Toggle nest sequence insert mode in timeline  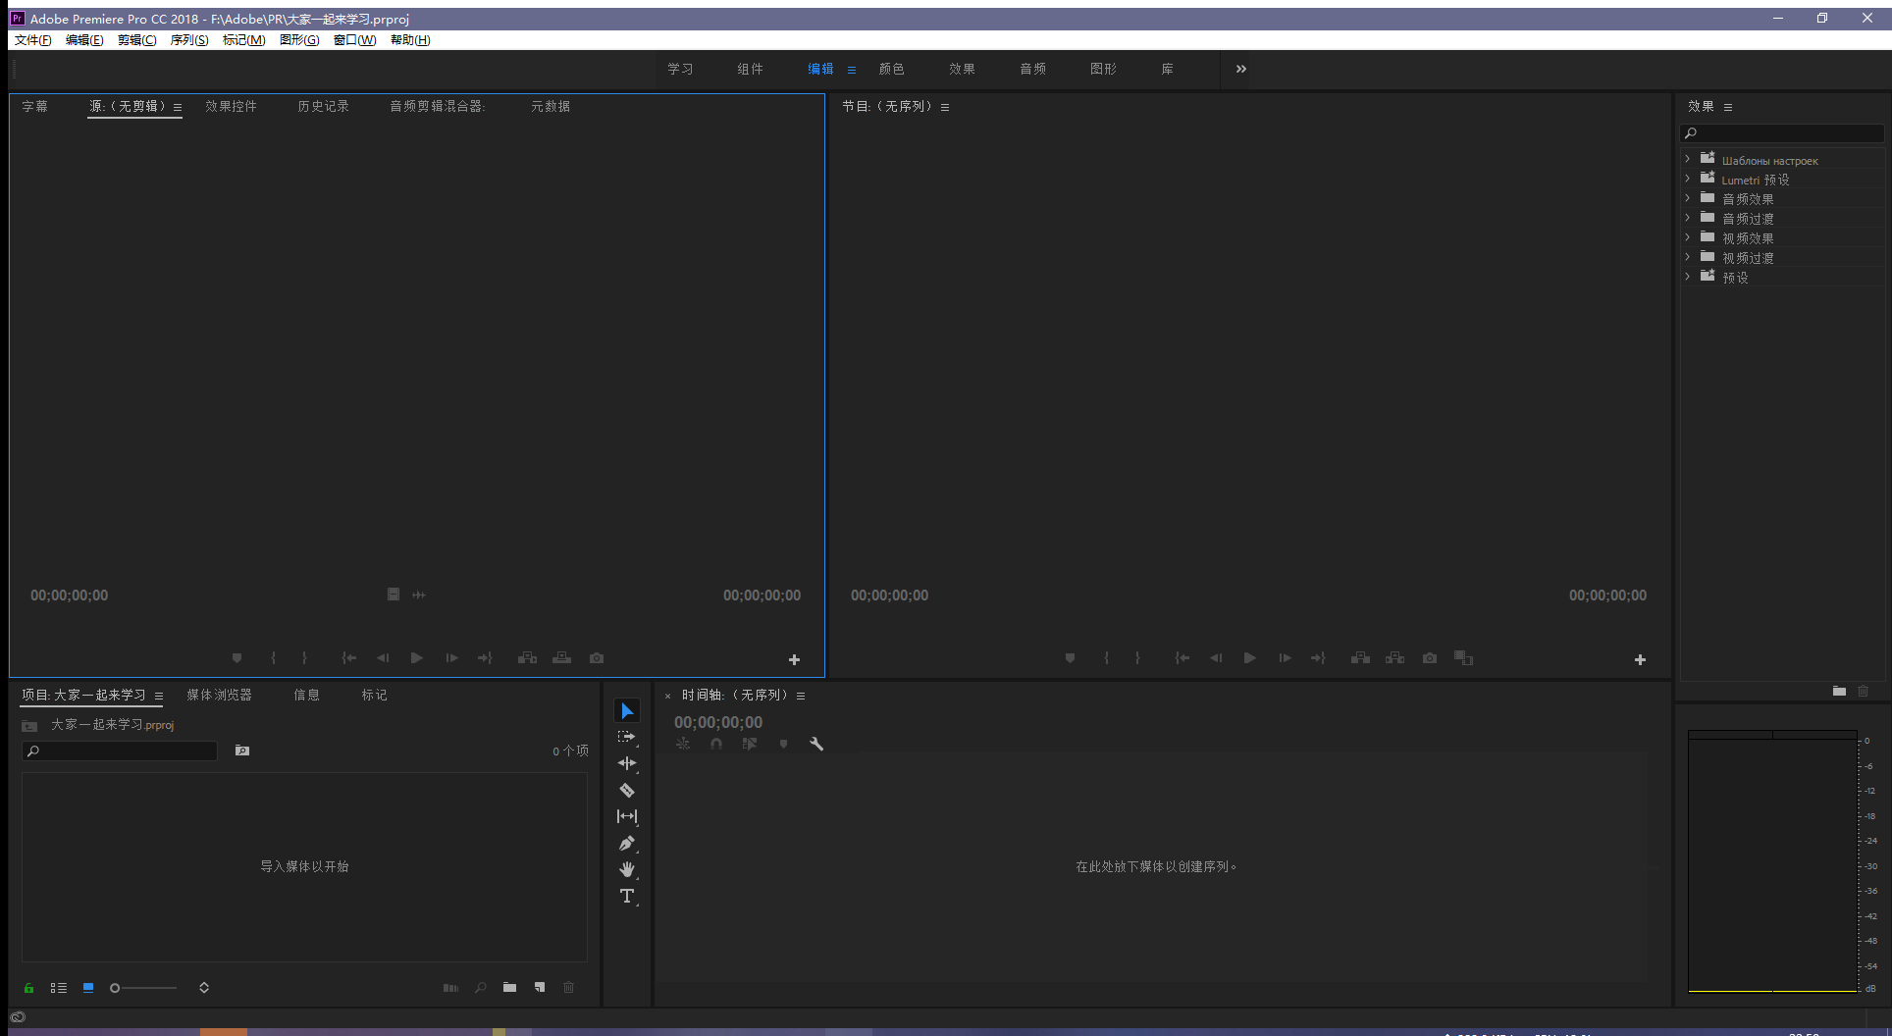(683, 744)
